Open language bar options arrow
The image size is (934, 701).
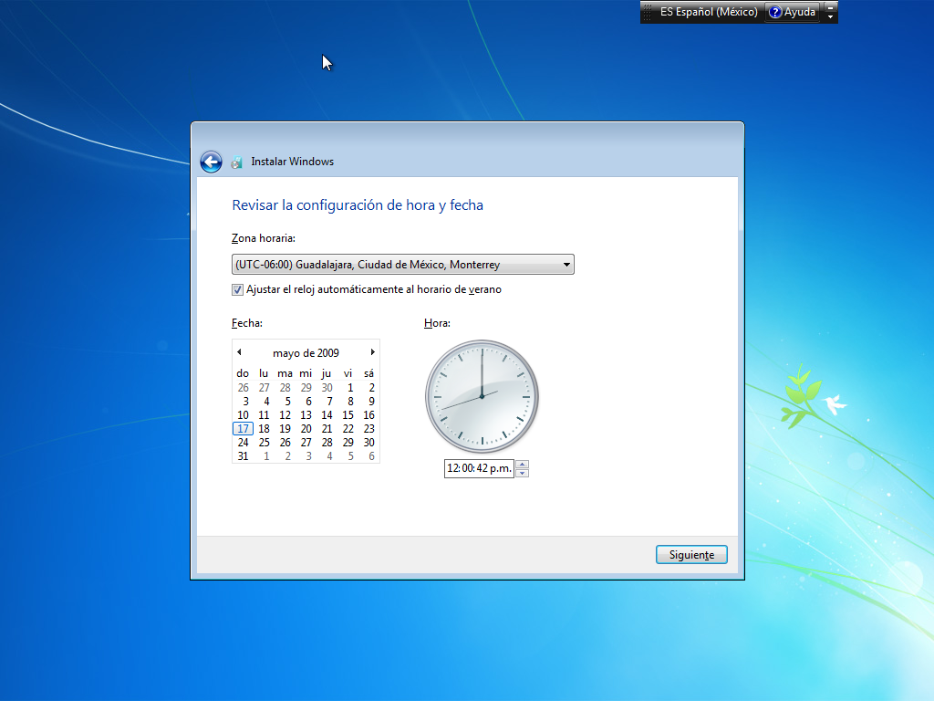[830, 16]
